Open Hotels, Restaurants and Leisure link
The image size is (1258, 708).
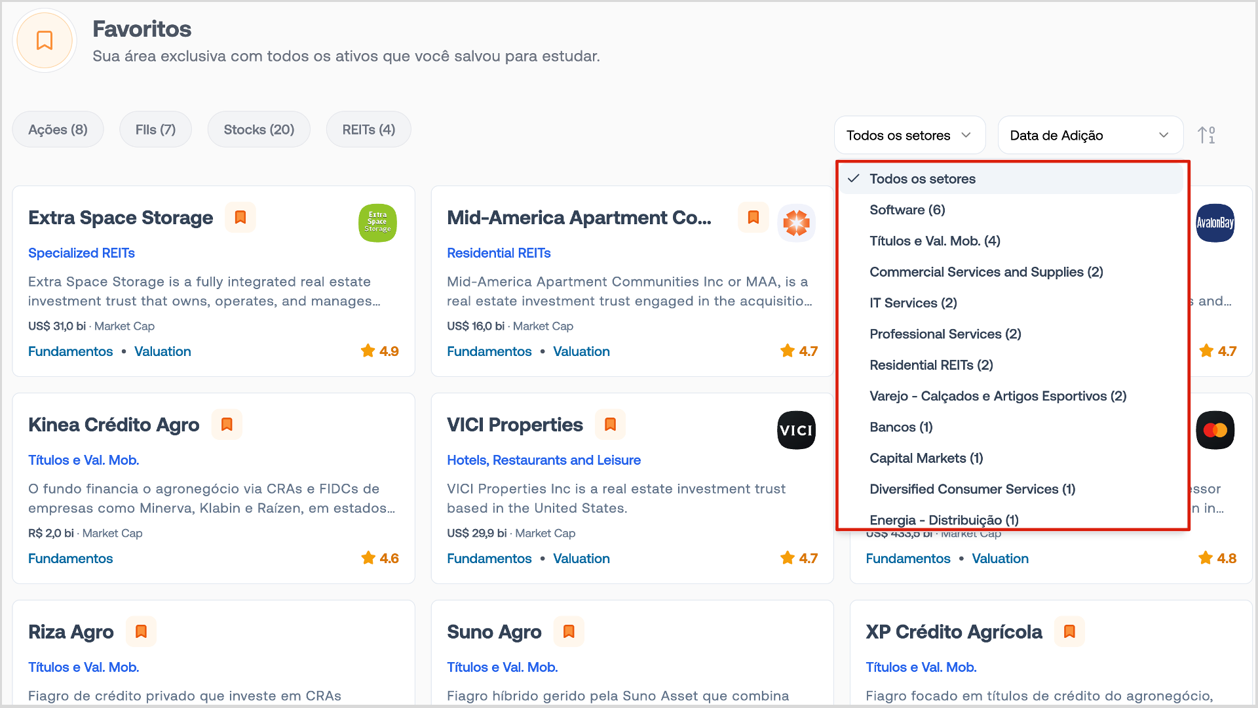(544, 460)
